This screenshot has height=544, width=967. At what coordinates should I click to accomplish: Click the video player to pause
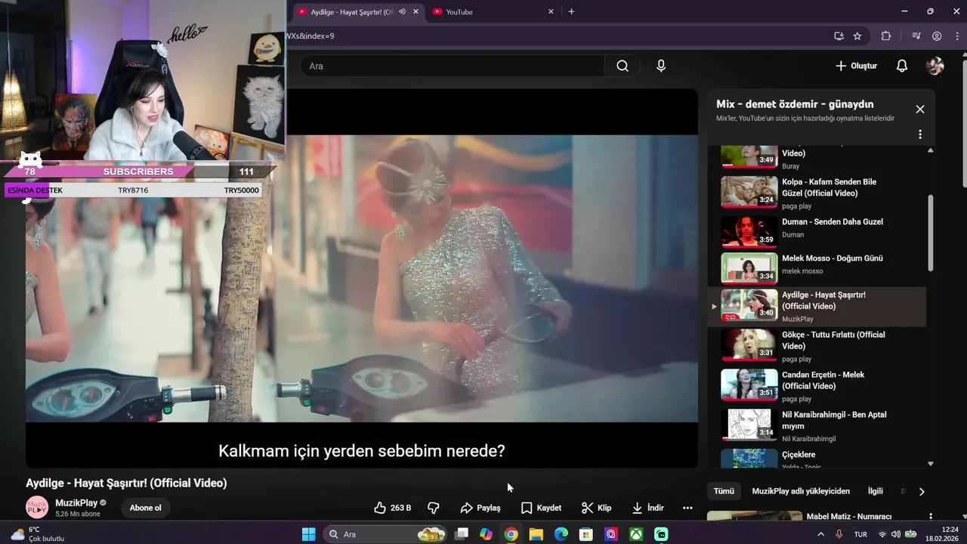tap(362, 278)
